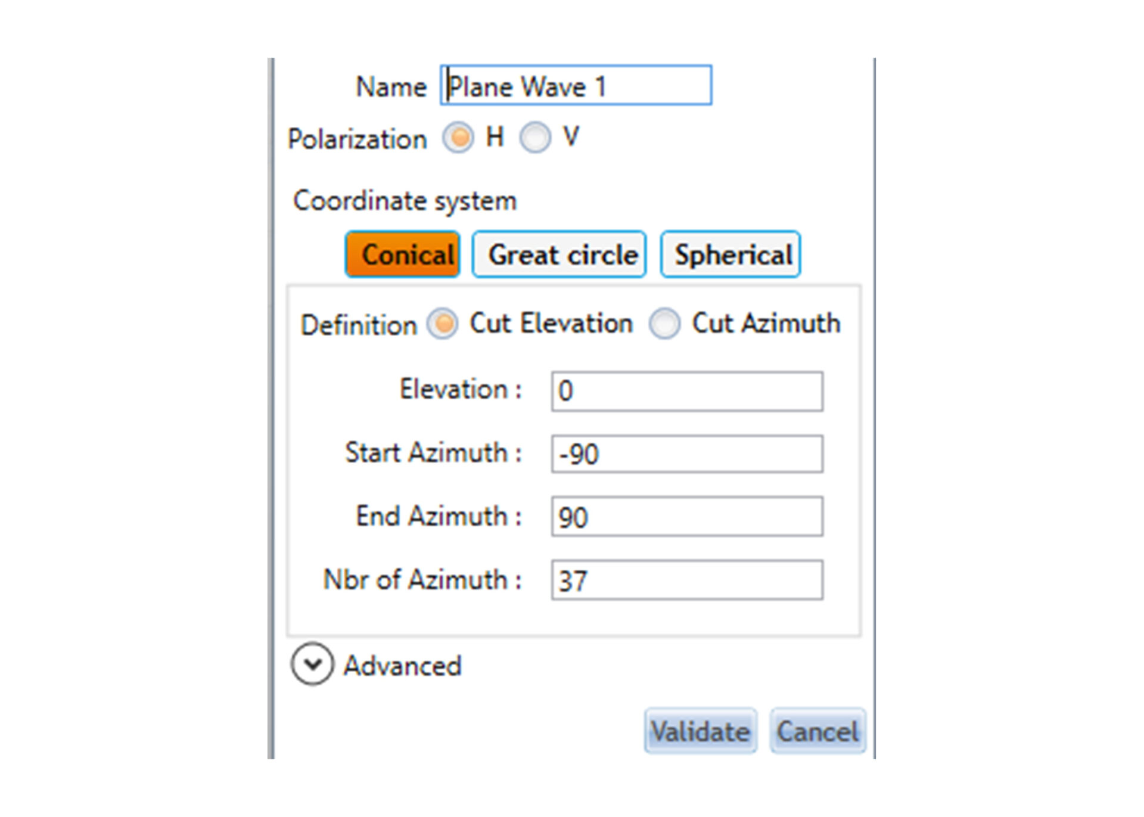Choose the Cut Elevation definition option
1144x817 pixels.
[x=443, y=324]
